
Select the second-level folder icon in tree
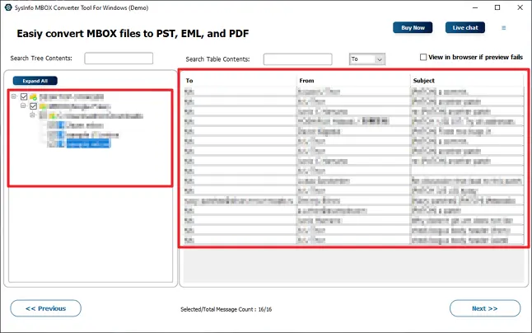(43, 106)
